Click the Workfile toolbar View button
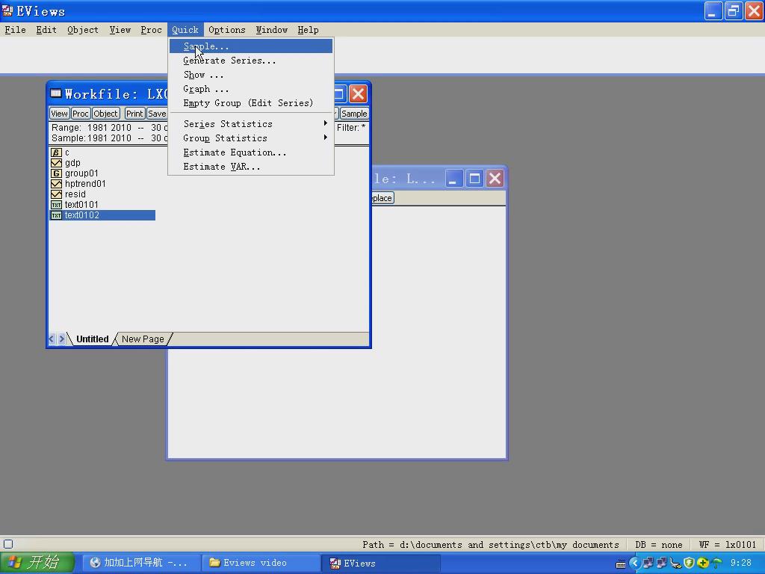This screenshot has width=765, height=574. tap(59, 114)
